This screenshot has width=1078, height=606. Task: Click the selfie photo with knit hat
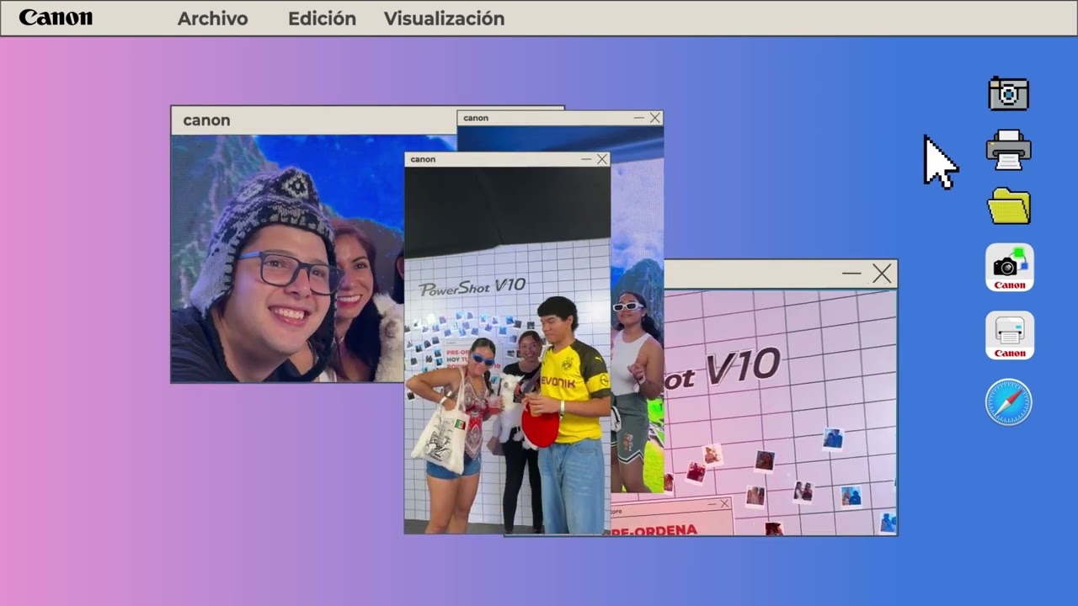coord(287,258)
